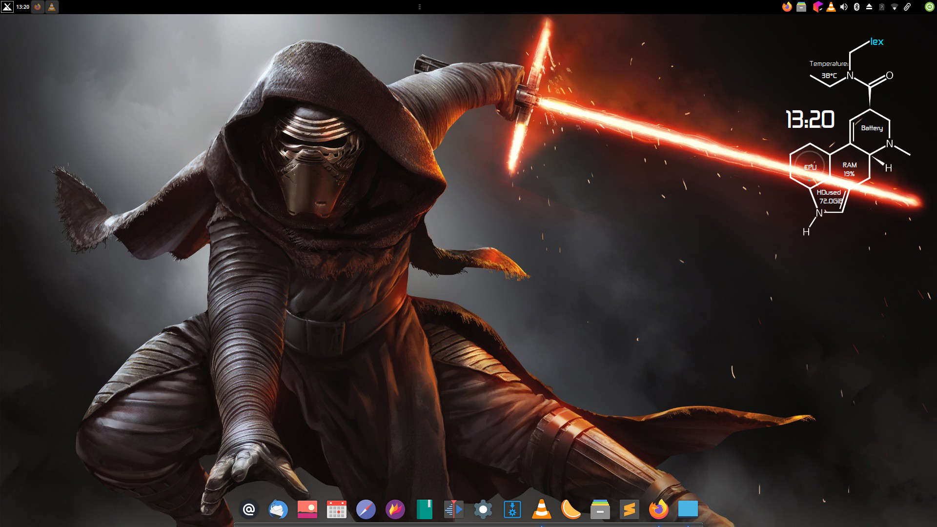Launch Thunderbird from the dock

click(278, 509)
